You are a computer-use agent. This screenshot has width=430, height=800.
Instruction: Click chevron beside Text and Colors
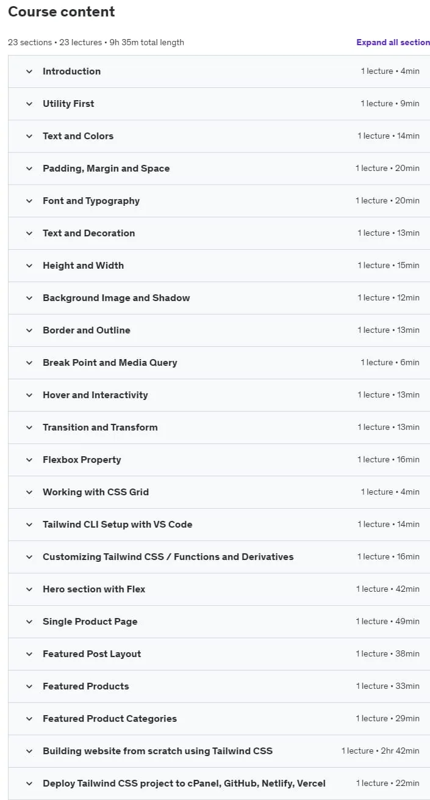[x=29, y=136]
